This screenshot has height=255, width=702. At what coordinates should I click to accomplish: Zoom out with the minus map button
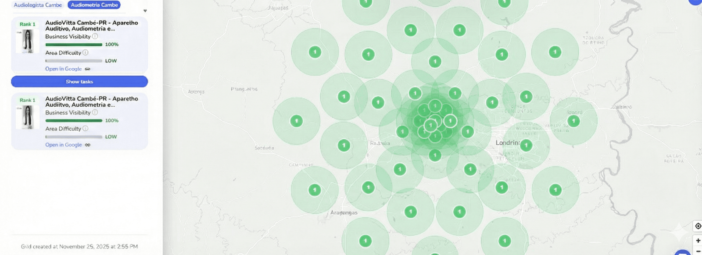tap(698, 252)
